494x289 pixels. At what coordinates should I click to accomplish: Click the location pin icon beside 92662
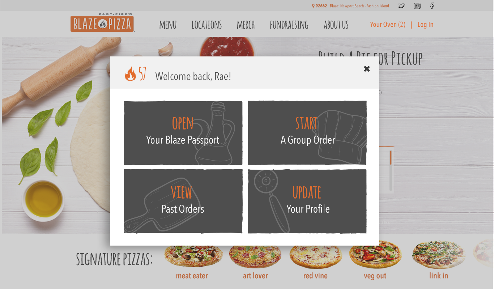tap(313, 6)
